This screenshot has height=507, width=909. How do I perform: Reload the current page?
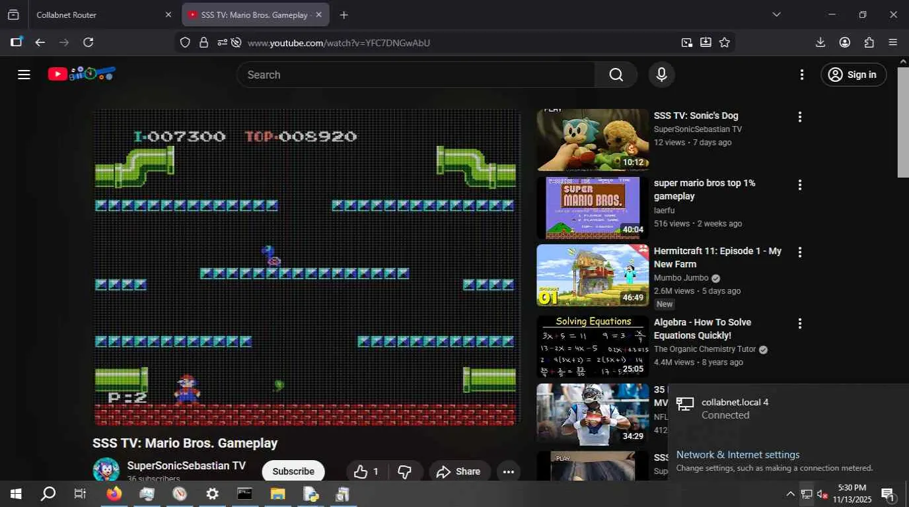[88, 42]
